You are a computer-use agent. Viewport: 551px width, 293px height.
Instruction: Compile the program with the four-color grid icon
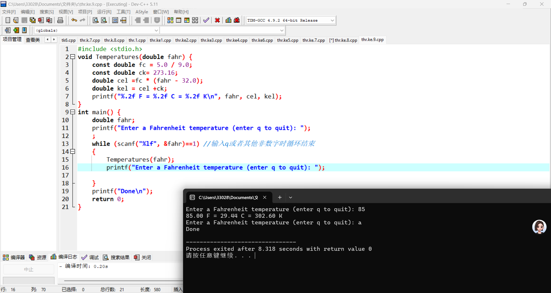tap(170, 20)
